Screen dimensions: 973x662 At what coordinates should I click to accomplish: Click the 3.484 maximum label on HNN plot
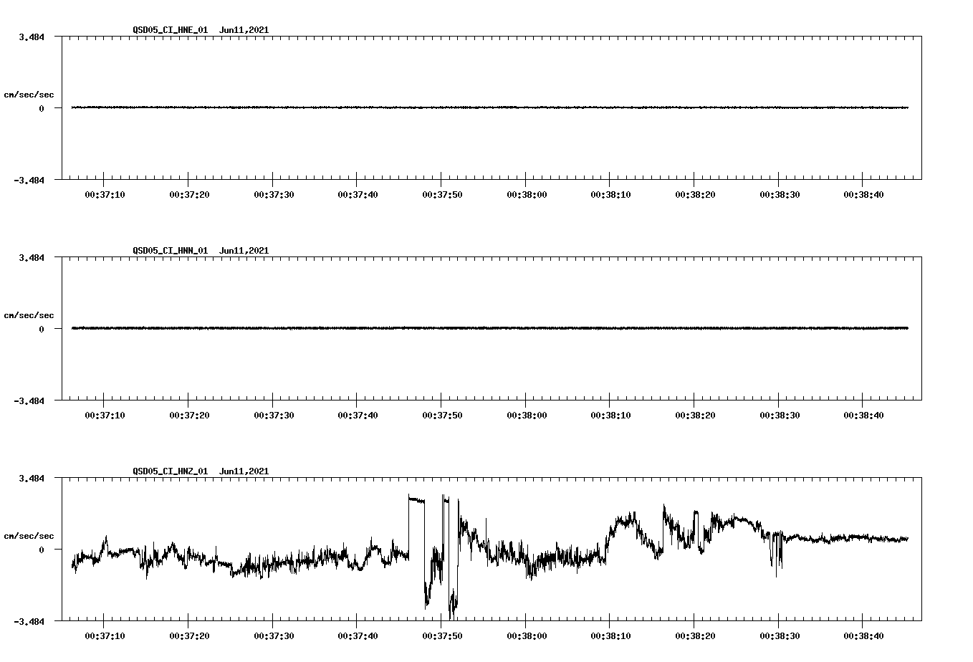(x=32, y=257)
